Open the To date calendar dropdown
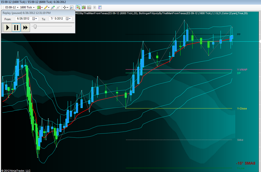This screenshot has height=172, width=261. 69,19
